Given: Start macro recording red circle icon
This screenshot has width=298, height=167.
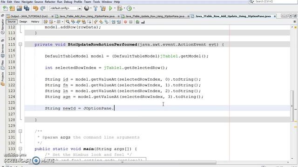Looking at the screenshot, I should point(125,22).
